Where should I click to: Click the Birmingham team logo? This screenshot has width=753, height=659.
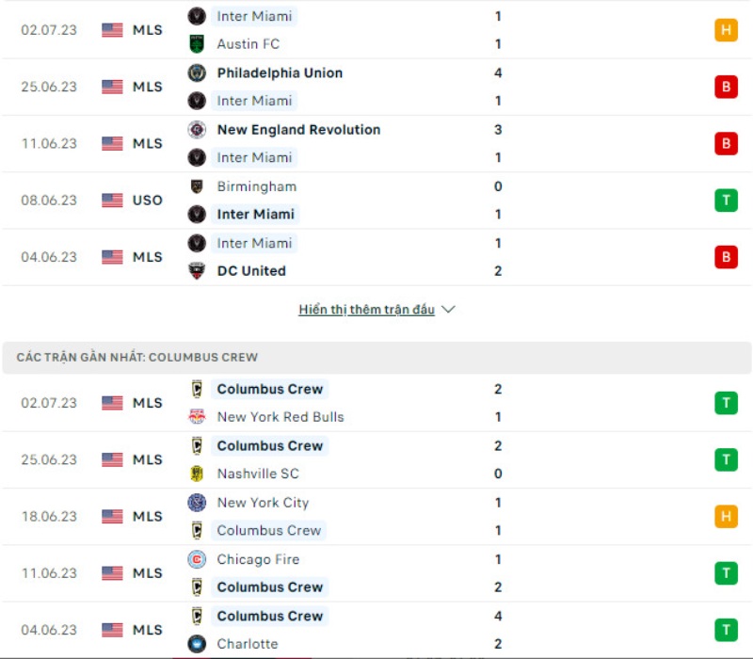(x=197, y=186)
